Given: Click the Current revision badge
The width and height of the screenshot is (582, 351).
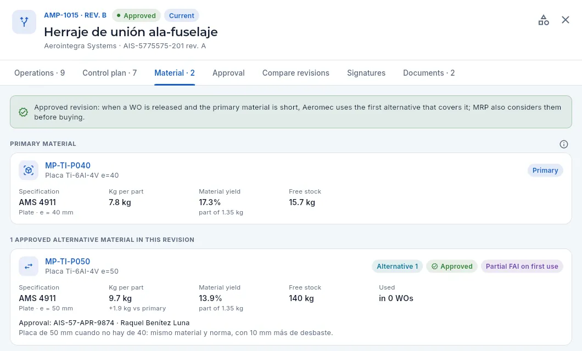Looking at the screenshot, I should (x=182, y=15).
